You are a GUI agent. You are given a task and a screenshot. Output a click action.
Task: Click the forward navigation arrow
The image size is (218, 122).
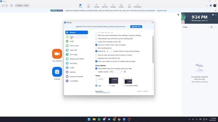click(6, 5)
